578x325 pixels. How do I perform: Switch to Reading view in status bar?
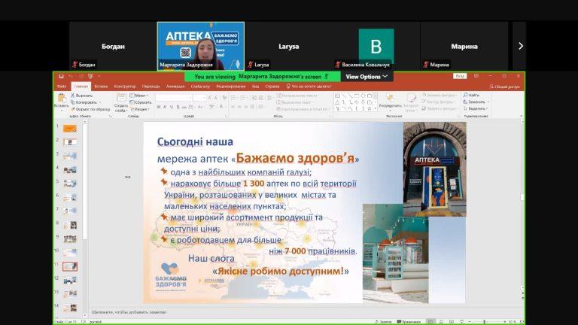pyautogui.click(x=452, y=322)
